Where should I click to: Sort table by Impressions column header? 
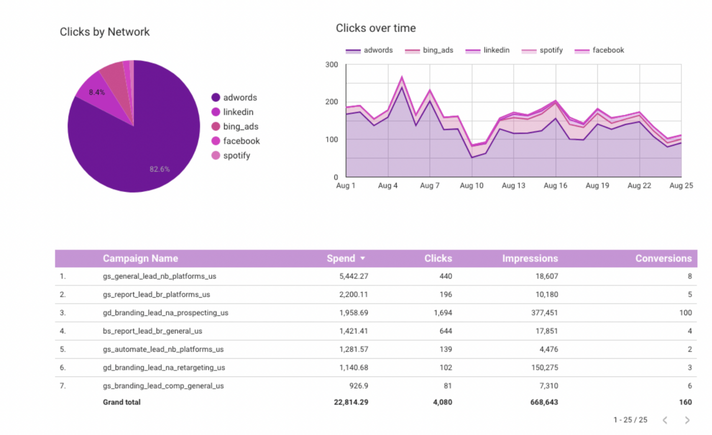(530, 258)
